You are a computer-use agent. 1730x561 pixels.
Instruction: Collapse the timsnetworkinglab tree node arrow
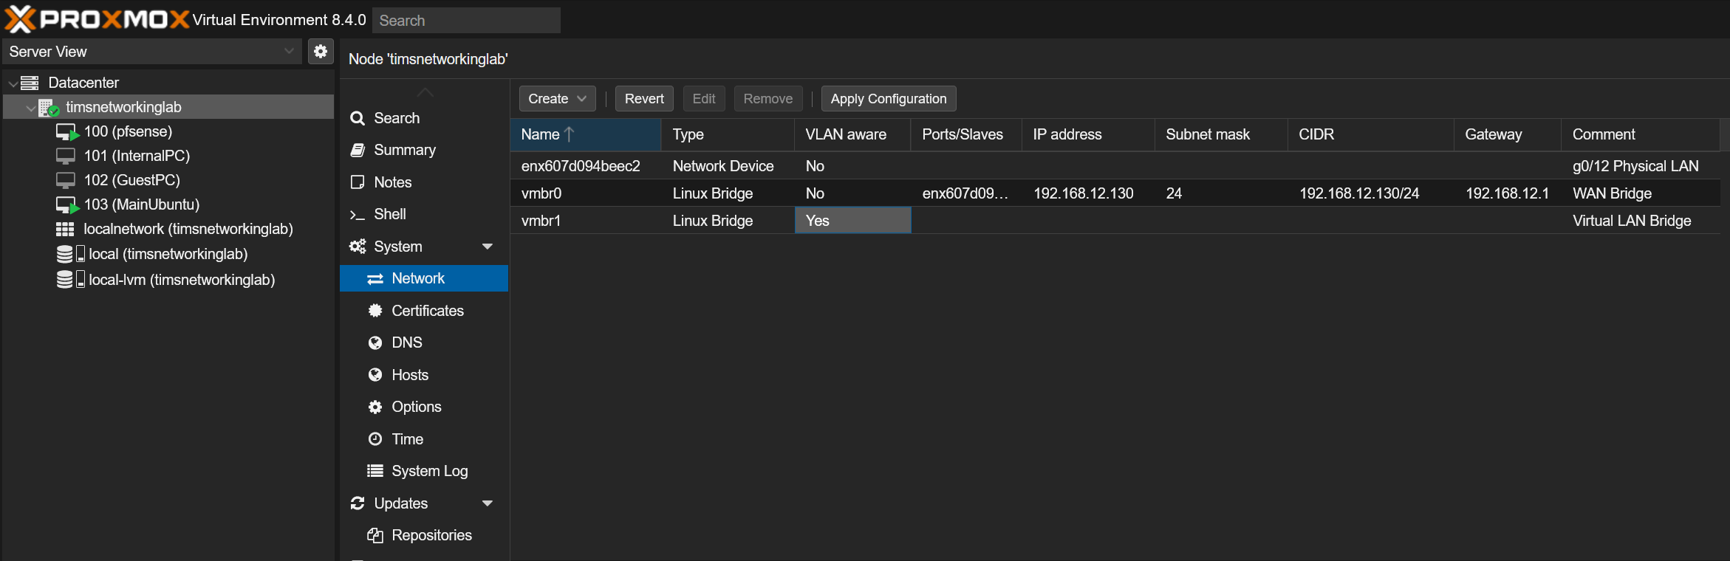30,108
